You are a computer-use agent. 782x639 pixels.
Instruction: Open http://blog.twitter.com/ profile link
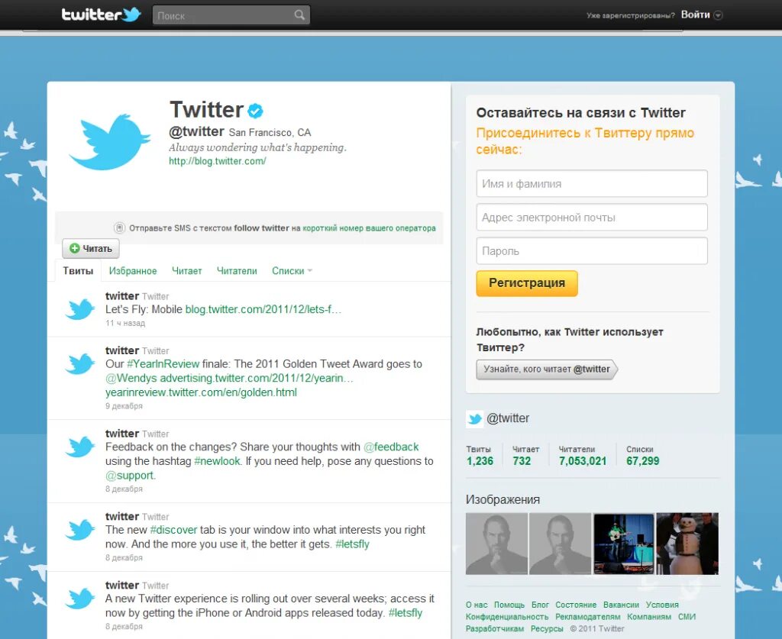point(218,161)
